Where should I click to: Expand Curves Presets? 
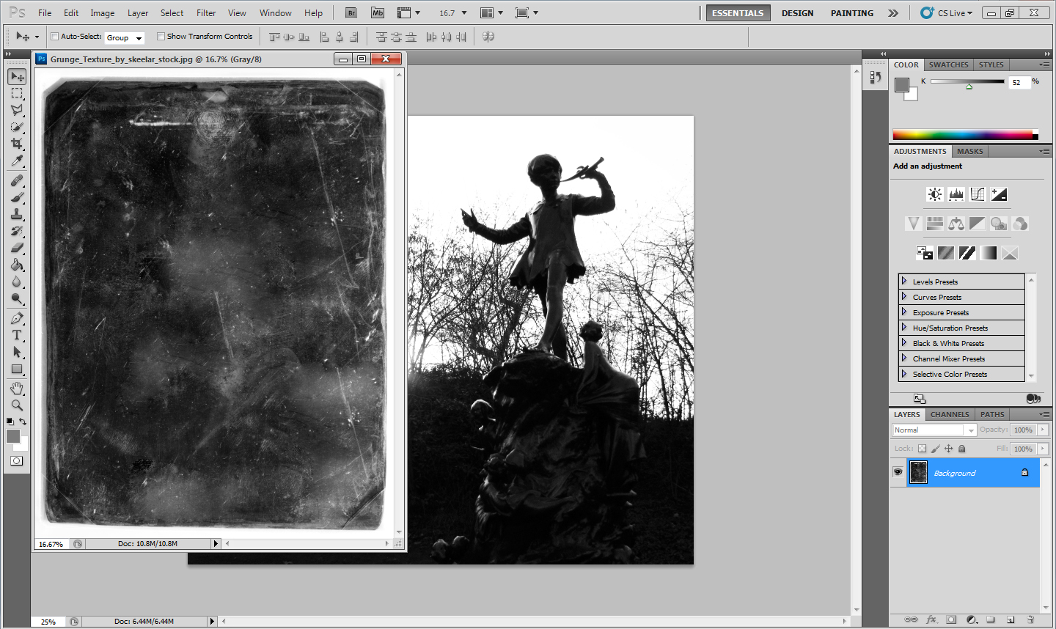coord(904,296)
